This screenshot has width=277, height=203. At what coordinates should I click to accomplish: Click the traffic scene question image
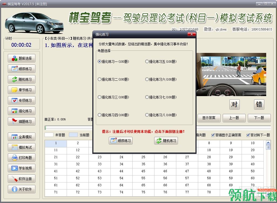pos(231,75)
